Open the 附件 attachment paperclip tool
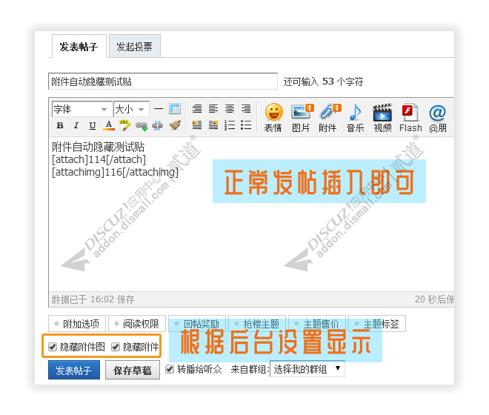This screenshot has width=489, height=415. [328, 118]
